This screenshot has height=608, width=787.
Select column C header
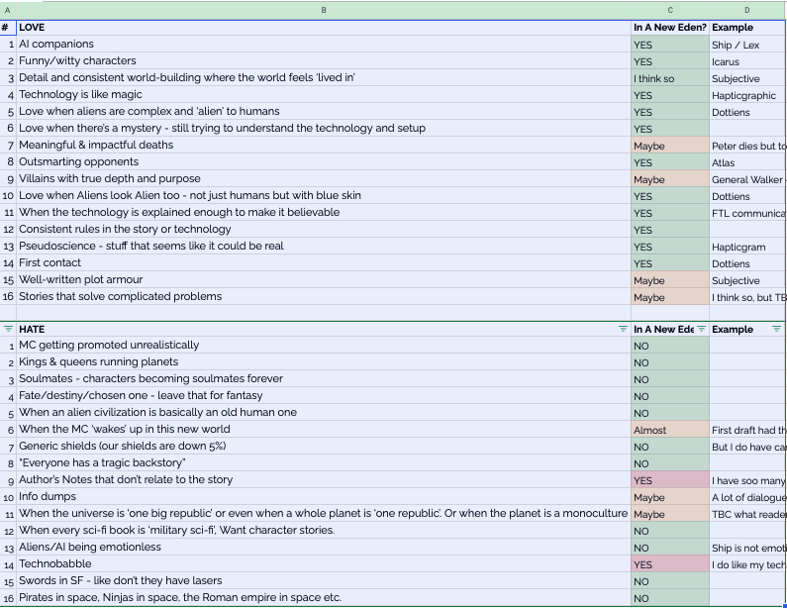[670, 10]
